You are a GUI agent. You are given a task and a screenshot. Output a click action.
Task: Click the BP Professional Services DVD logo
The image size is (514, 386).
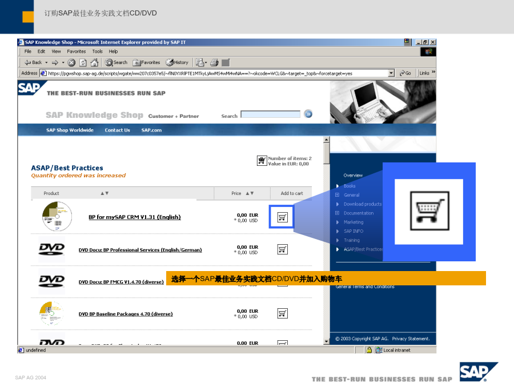pyautogui.click(x=51, y=249)
